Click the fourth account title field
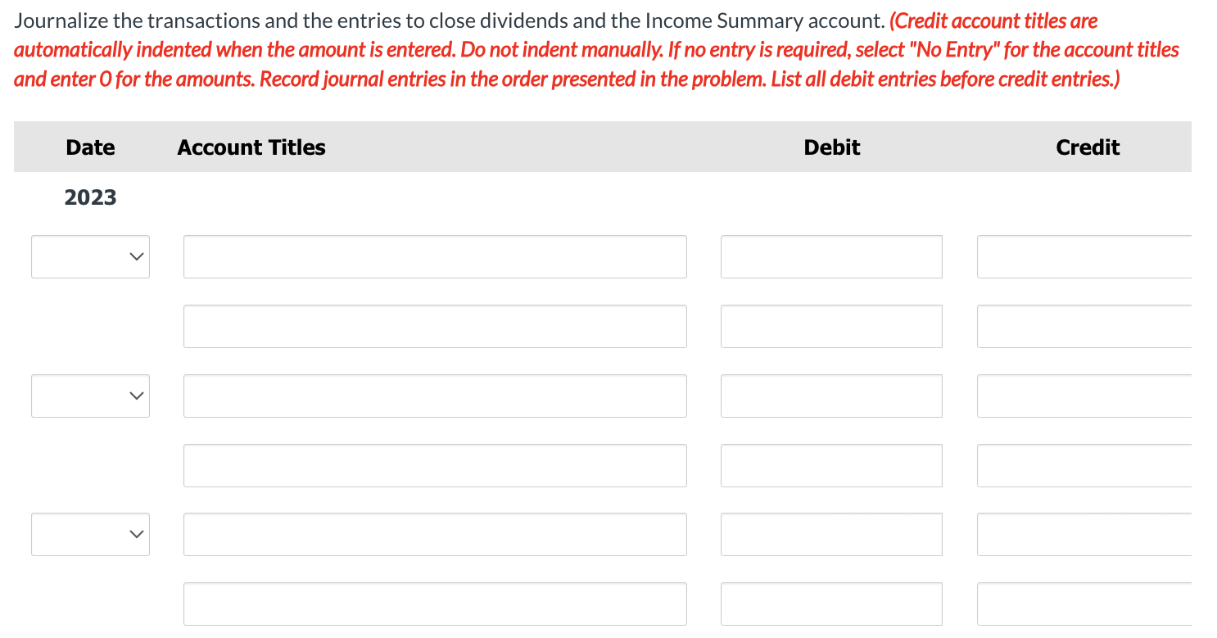1217x638 pixels. point(434,465)
